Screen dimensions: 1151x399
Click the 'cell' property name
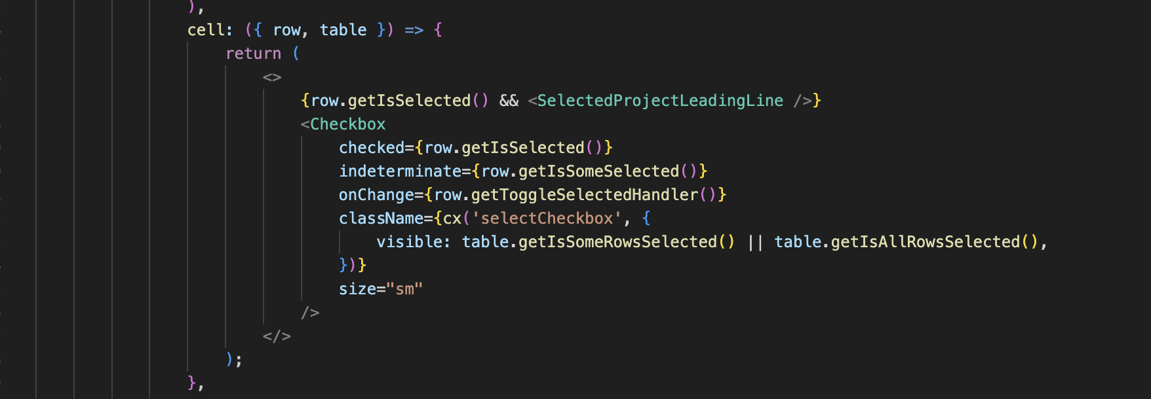coord(206,30)
